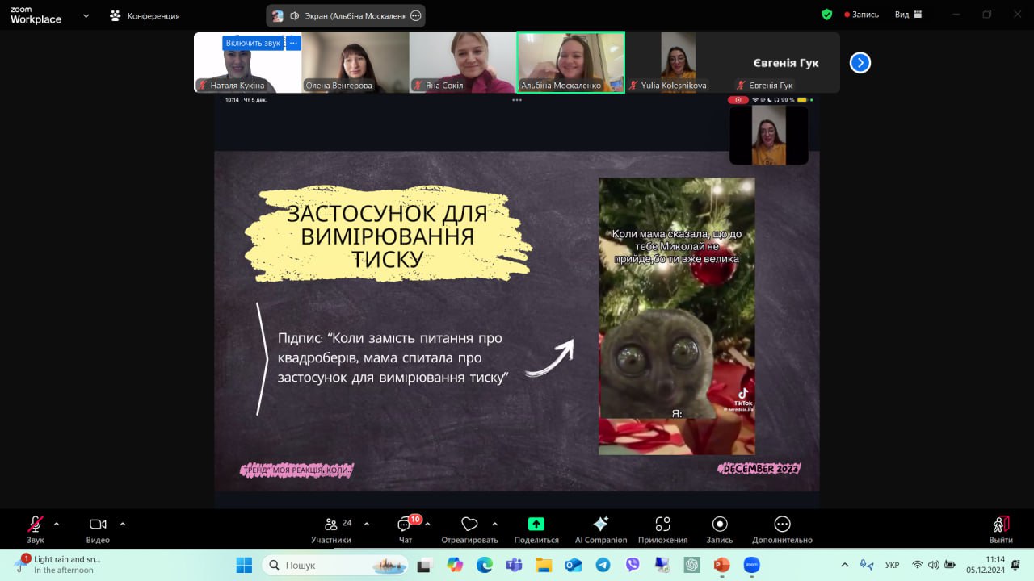Open Copilot from the taskbar
1034x581 pixels.
pos(455,565)
